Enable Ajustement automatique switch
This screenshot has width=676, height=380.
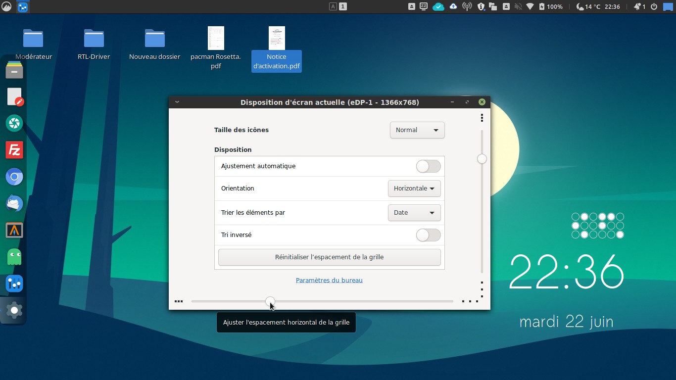click(x=428, y=166)
